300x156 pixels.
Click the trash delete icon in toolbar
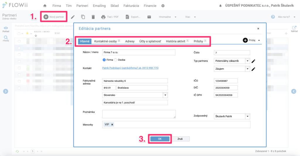tap(93, 17)
